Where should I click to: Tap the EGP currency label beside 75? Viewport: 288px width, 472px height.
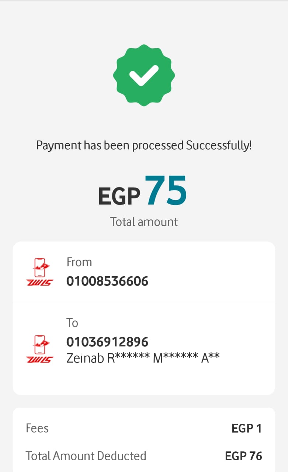(119, 196)
